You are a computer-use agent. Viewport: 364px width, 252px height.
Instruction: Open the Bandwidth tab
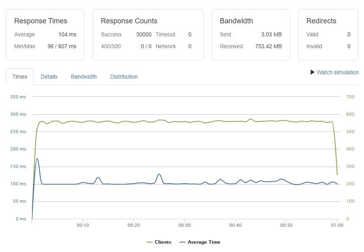(84, 77)
